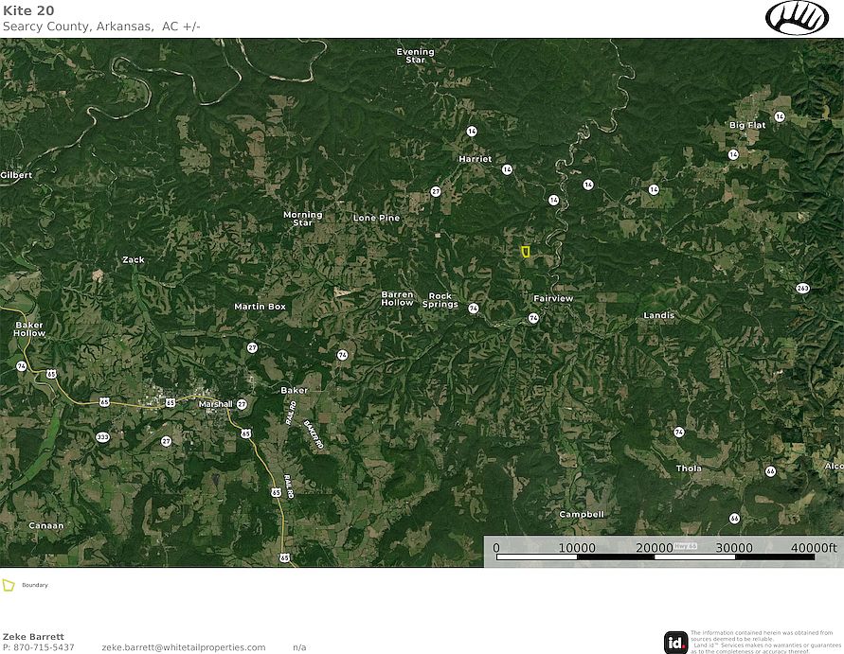Select the Martin Box place label
The image size is (844, 654).
(x=260, y=307)
